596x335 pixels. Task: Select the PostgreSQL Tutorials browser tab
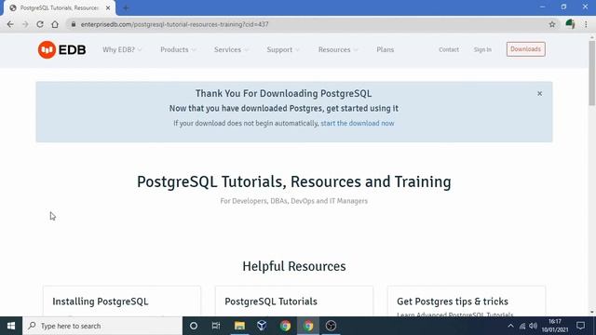59,8
